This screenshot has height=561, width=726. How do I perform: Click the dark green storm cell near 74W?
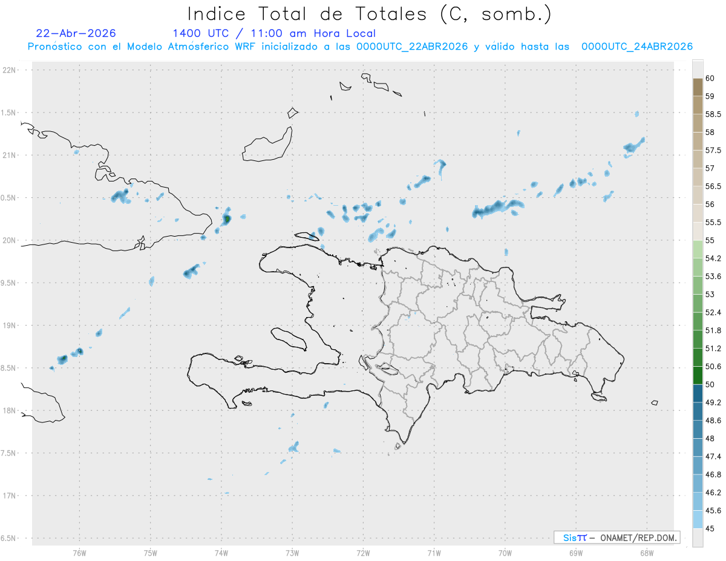227,218
